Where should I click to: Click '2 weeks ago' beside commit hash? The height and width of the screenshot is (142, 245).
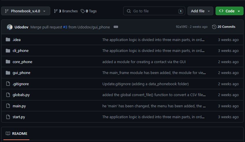[199, 27]
